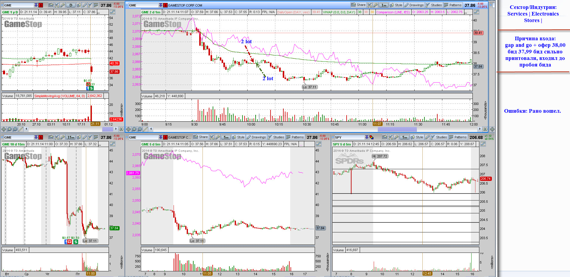Click Share in GME 5m chart toolbar
This screenshot has height=277, width=570.
pos(200,137)
